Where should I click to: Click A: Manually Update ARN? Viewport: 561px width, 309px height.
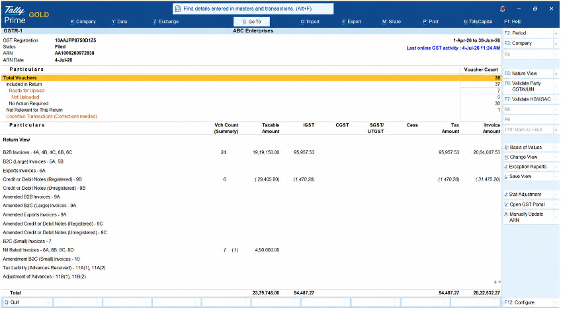(x=529, y=217)
